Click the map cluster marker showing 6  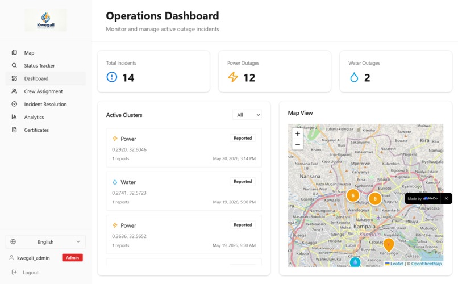point(353,195)
